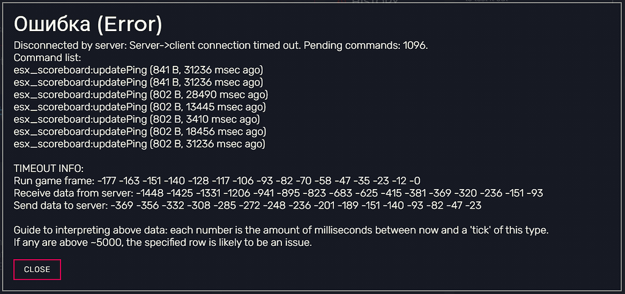Click the first updatePing entry in the list
Screen dimensions: 625x294
tap(138, 70)
